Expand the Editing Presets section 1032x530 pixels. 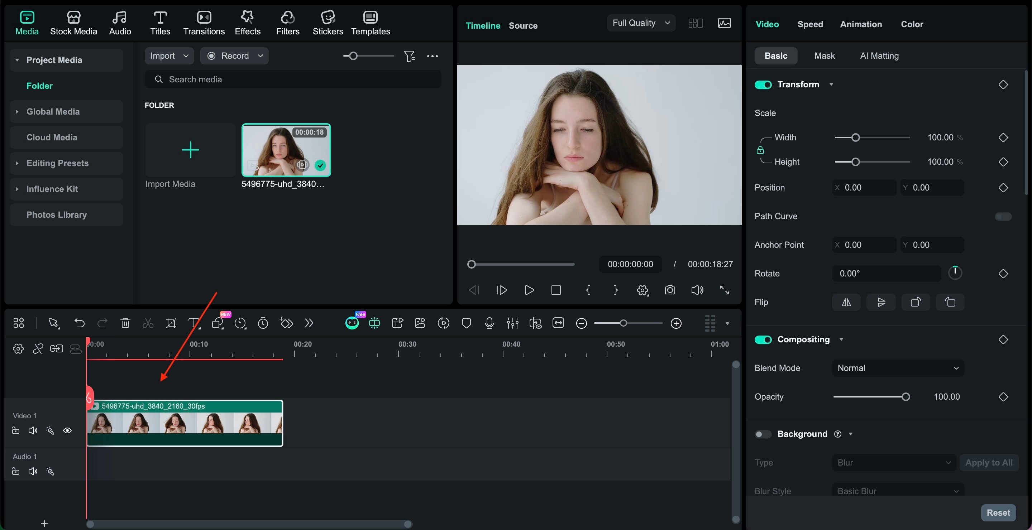[57, 163]
